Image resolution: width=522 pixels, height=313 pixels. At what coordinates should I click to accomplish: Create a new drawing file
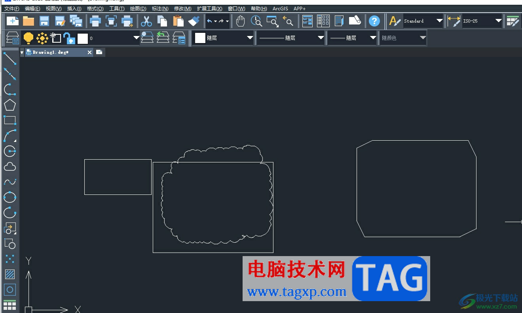12,21
